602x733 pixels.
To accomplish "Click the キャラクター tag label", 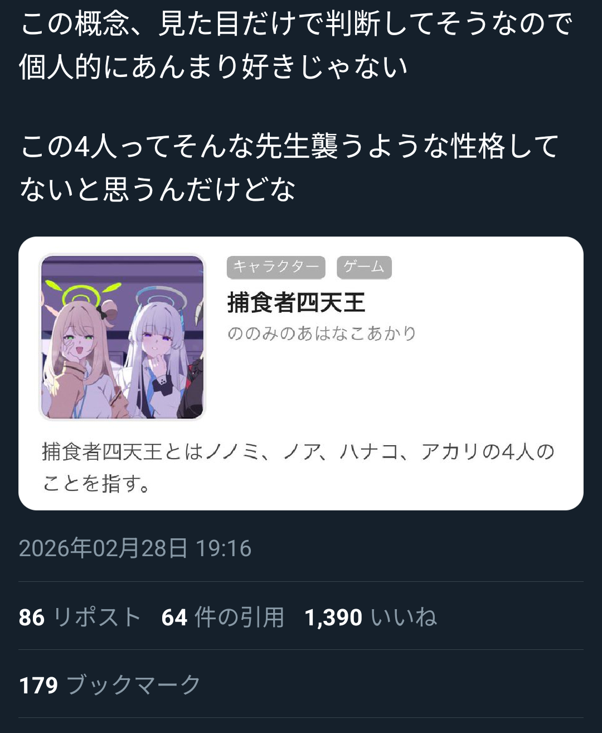I will 276,267.
